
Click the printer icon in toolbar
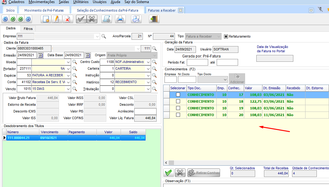coord(120,19)
